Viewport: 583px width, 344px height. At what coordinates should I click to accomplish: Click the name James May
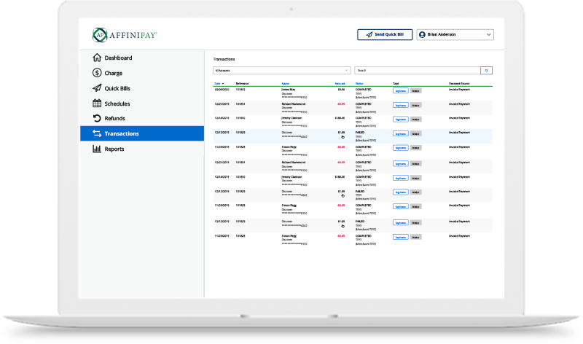[x=289, y=90]
